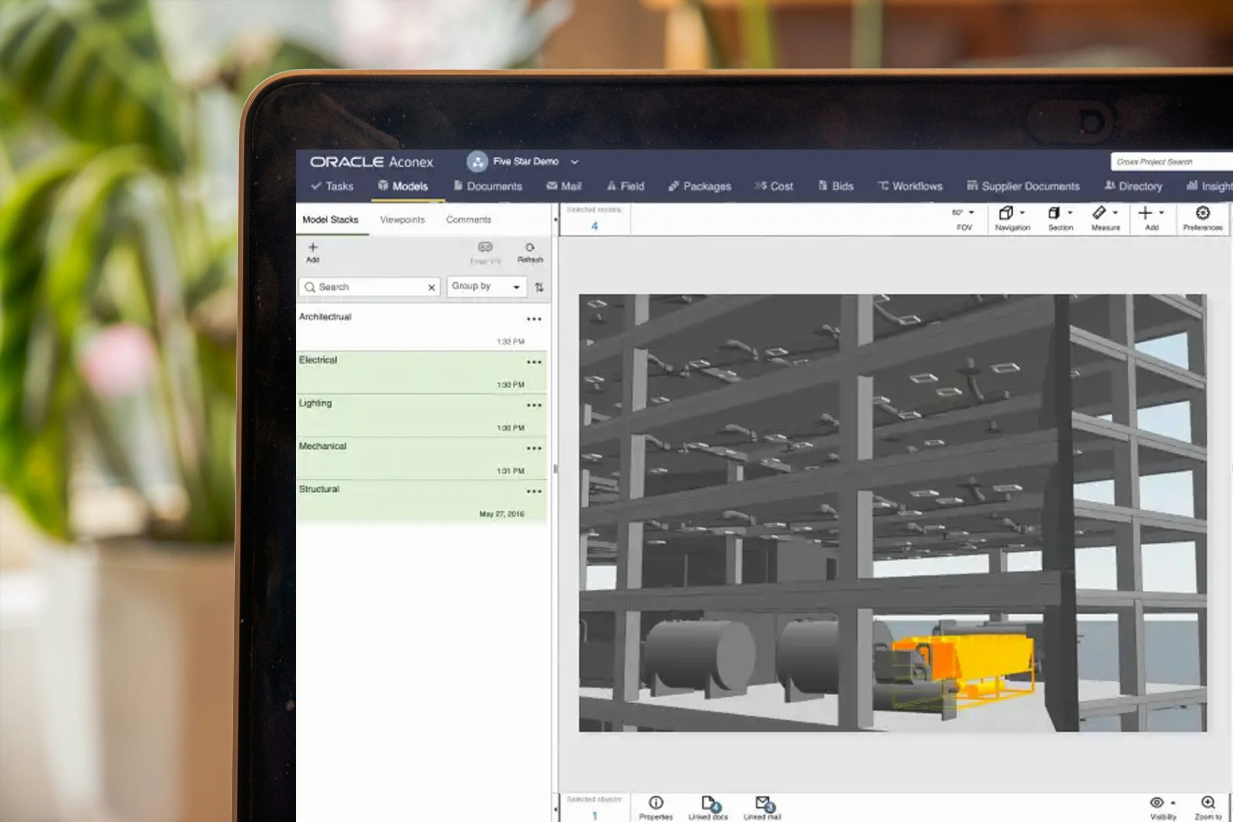The width and height of the screenshot is (1233, 822).
Task: Click the Navigation cube icon
Action: pos(1005,212)
